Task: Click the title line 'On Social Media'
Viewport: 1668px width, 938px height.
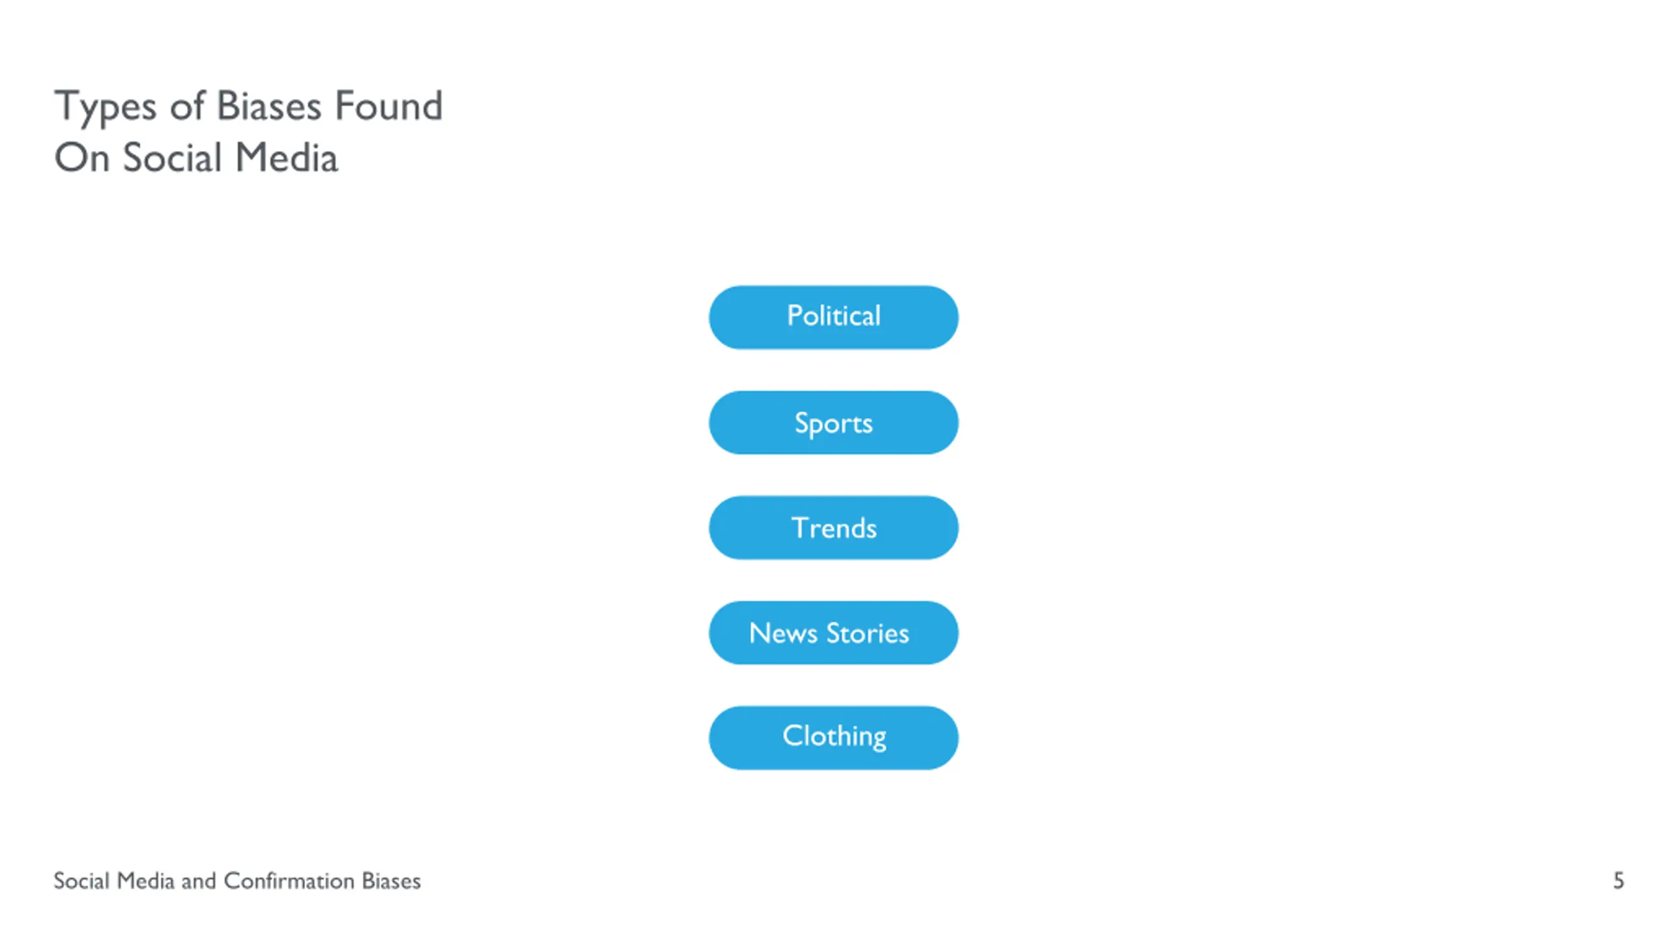Action: 196,158
